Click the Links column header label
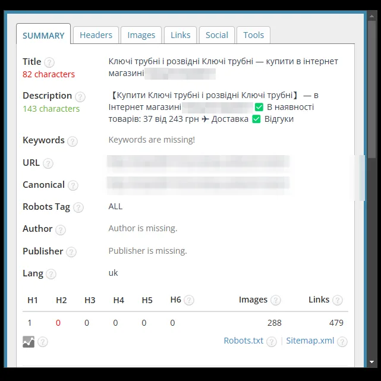This screenshot has width=381, height=381. pos(319,300)
